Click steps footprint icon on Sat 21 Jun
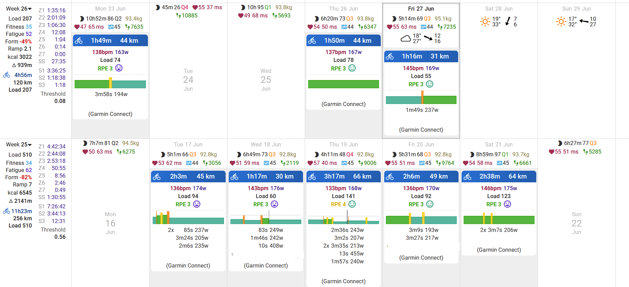The image size is (629, 287). [x=516, y=163]
